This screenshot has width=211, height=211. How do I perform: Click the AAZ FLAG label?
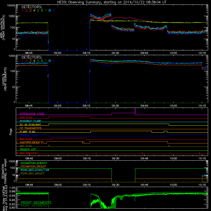point(26,146)
